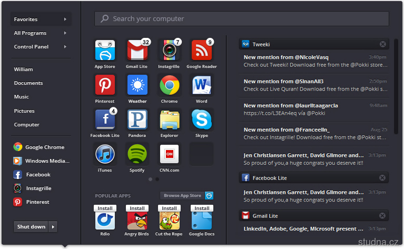Click the Facebook Lite notification header

(314, 178)
